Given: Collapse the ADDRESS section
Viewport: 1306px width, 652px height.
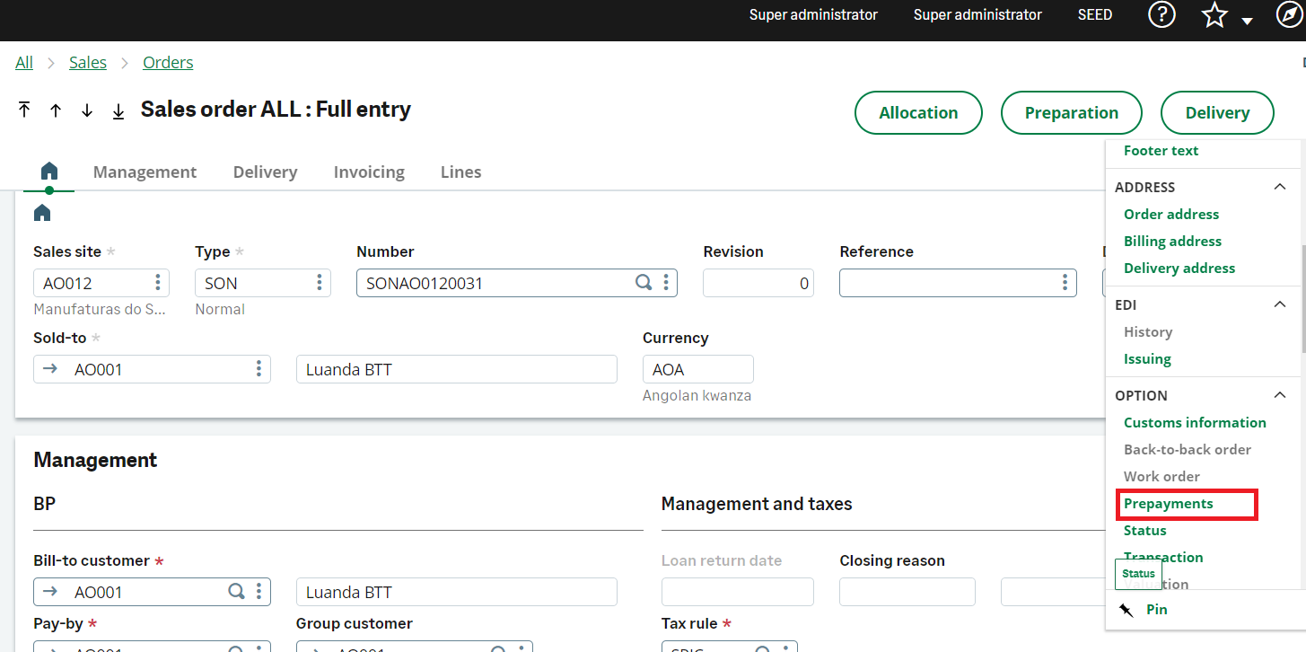Looking at the screenshot, I should click(1280, 187).
